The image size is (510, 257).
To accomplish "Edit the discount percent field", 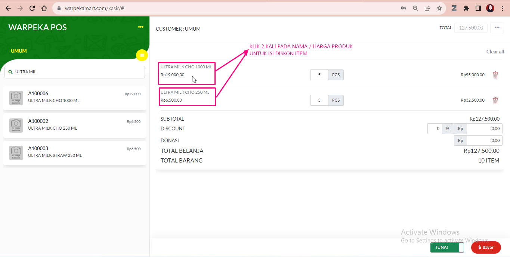I will (435, 128).
